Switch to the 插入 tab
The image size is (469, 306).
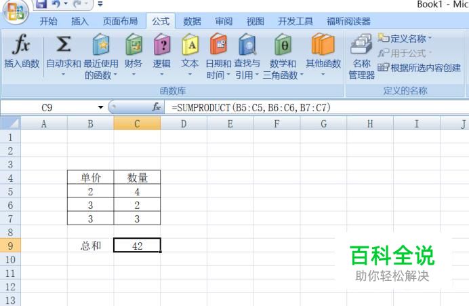click(80, 21)
